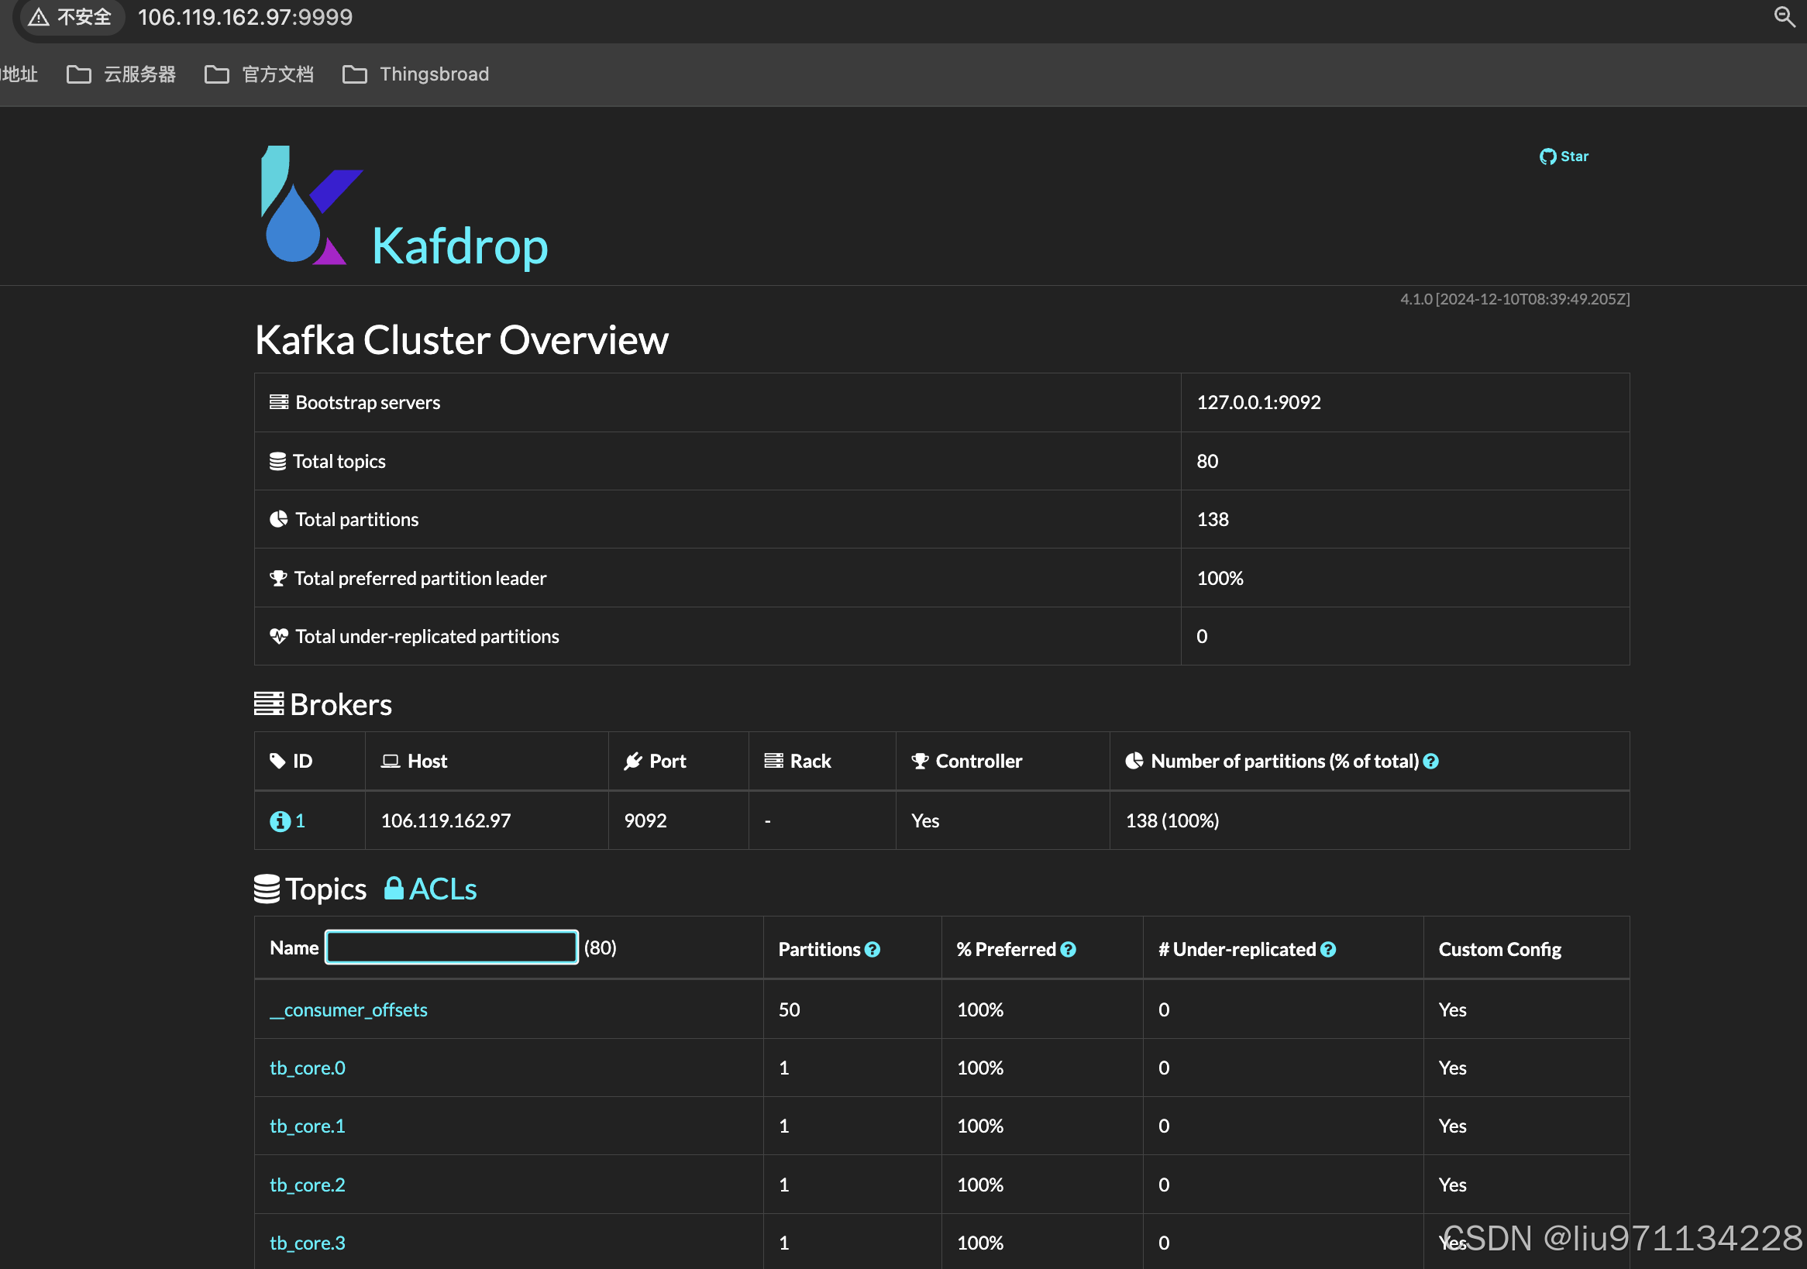
Task: Open the tb_core.0 topic link
Action: [x=308, y=1068]
